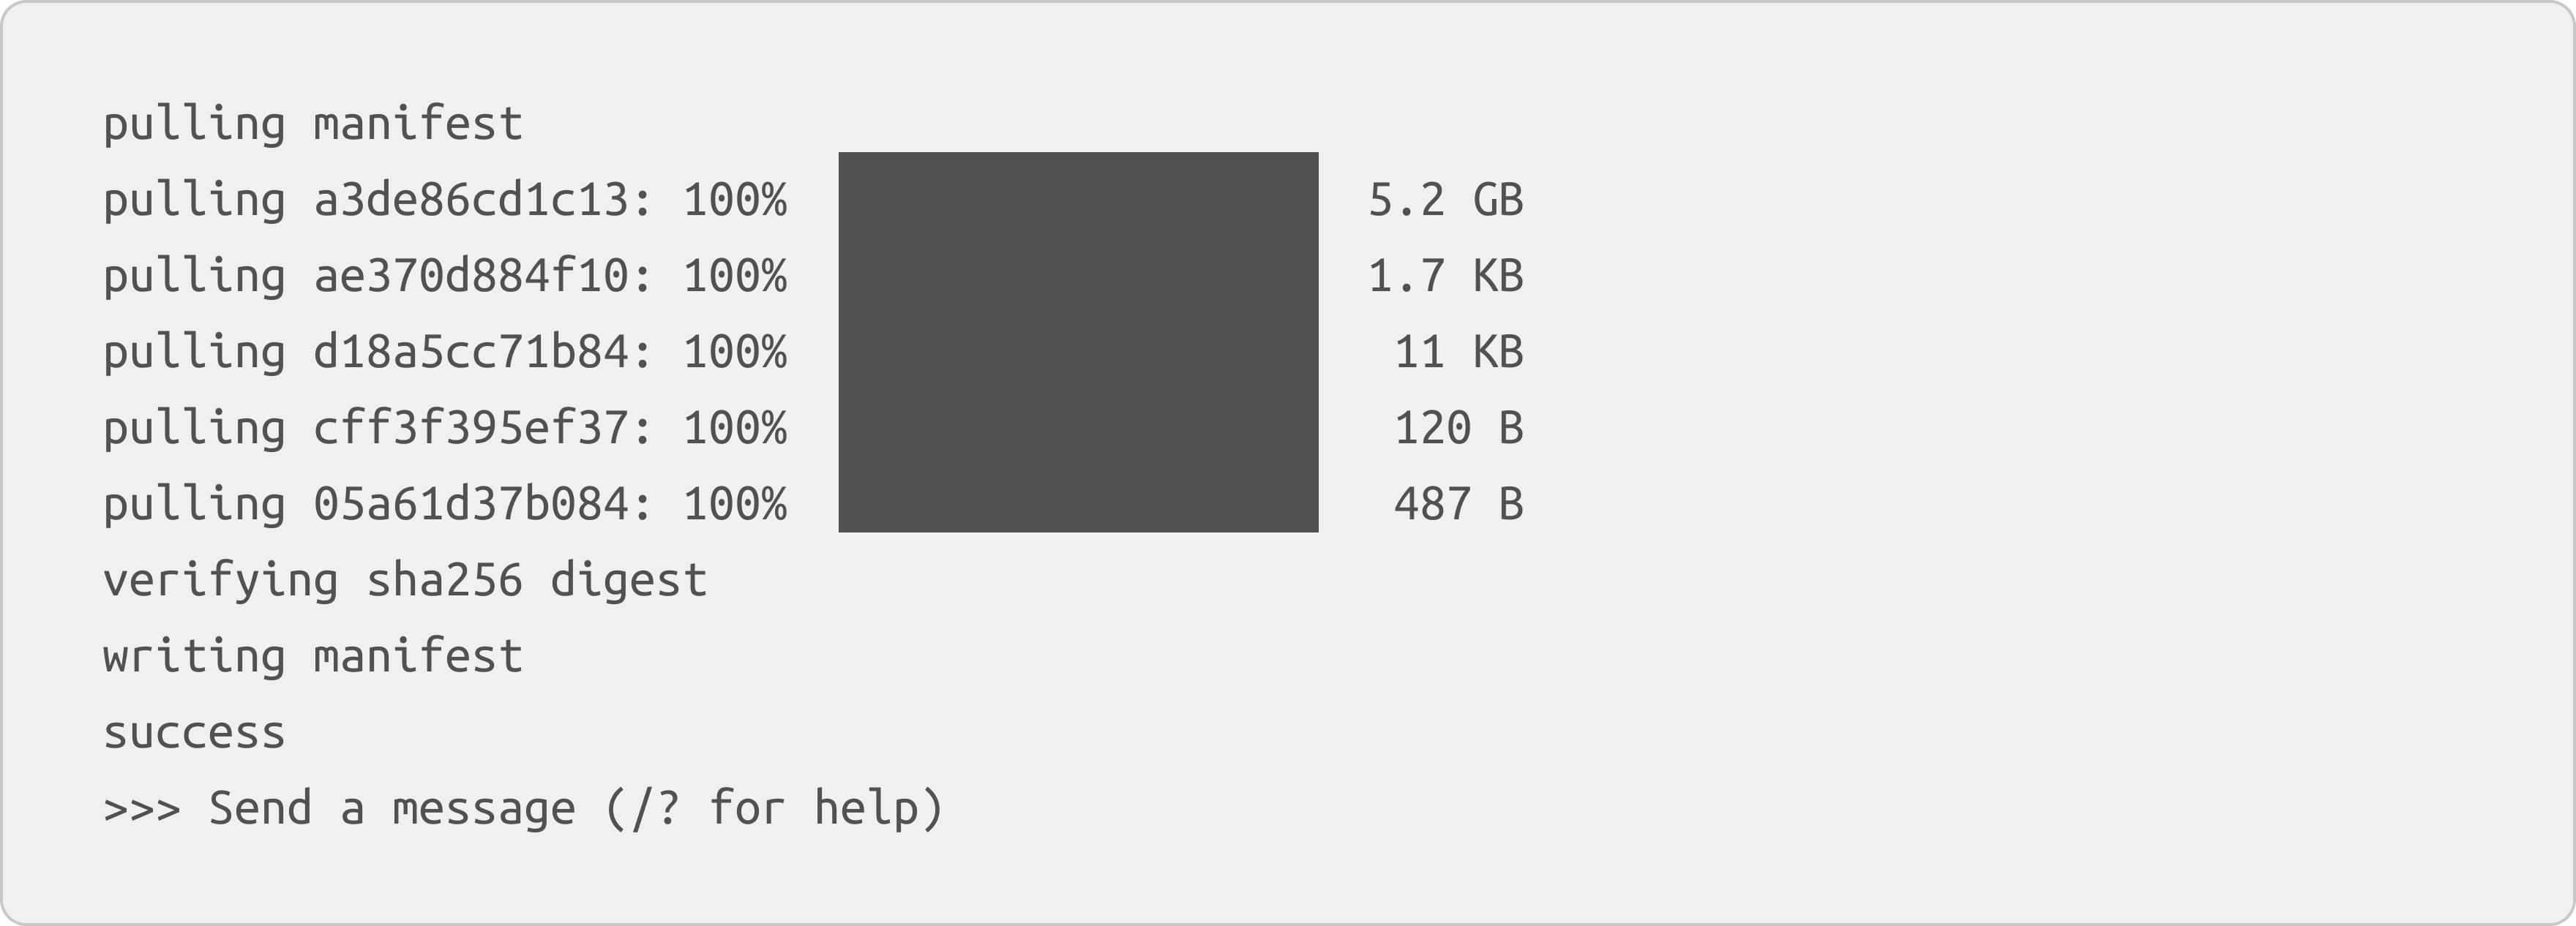This screenshot has height=926, width=2576.
Task: Click the 05a61d37b084 hash text
Action: coord(470,504)
